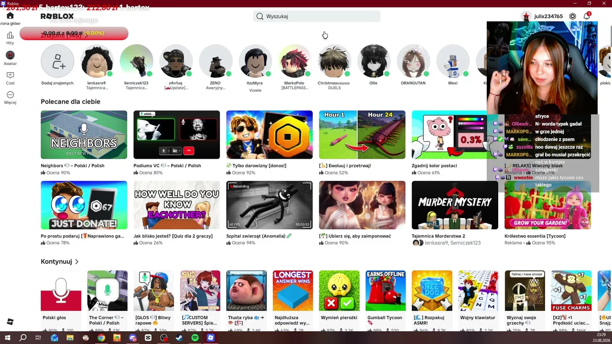Viewport: 612px width, 344px height.
Task: Open the Polski głos game thumbnail
Action: [x=61, y=290]
